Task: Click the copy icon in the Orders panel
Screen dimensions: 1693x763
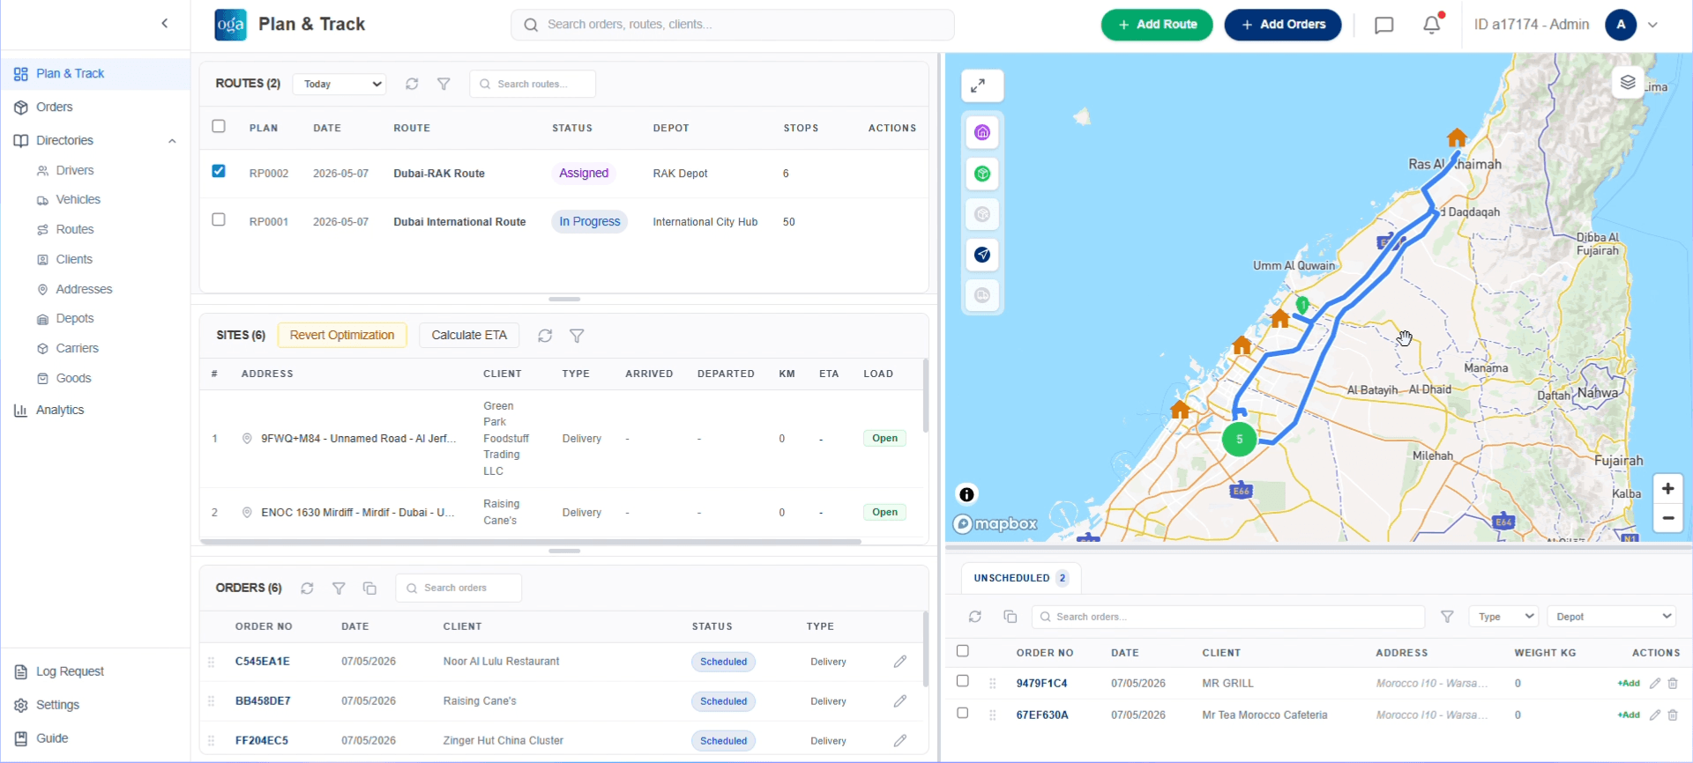Action: [369, 589]
